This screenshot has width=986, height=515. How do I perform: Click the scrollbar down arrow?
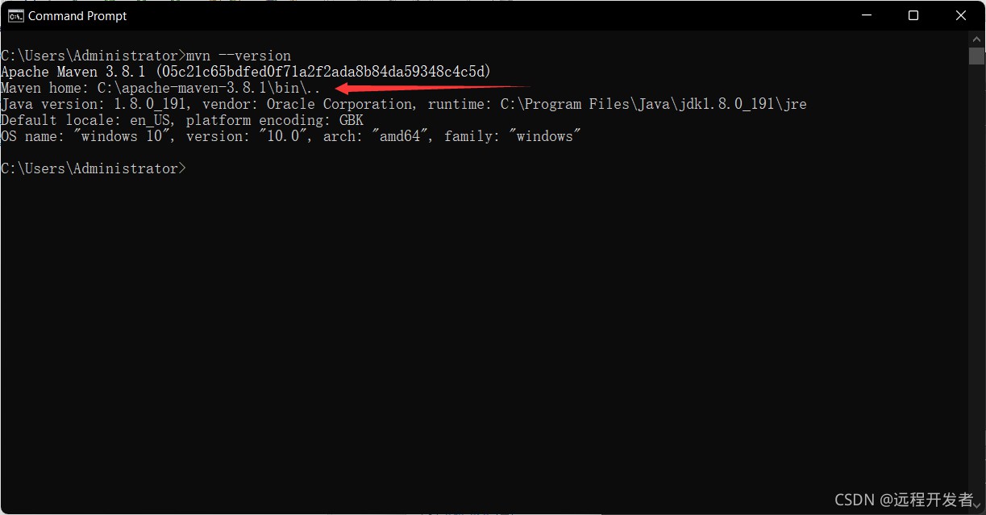pos(976,505)
